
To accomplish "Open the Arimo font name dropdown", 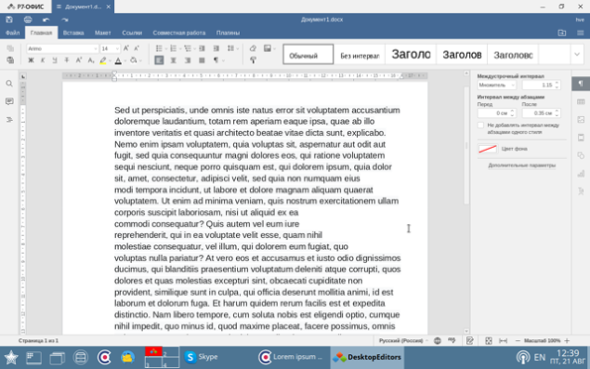I will (x=95, y=49).
